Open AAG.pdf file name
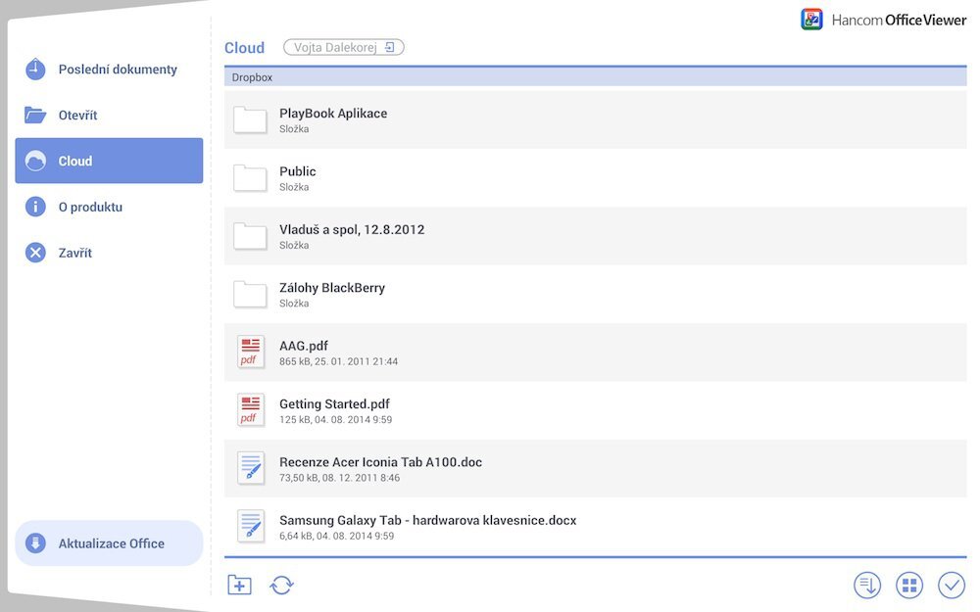Viewport: 980px width, 612px height. (304, 346)
